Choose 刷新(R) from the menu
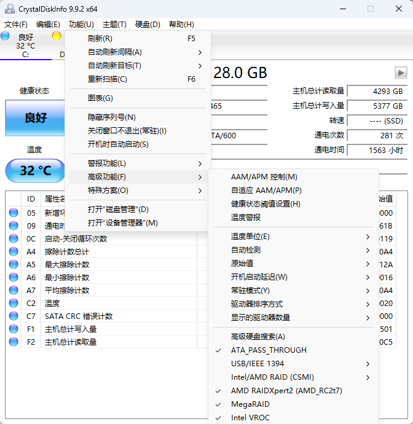413x424 pixels. (x=138, y=38)
